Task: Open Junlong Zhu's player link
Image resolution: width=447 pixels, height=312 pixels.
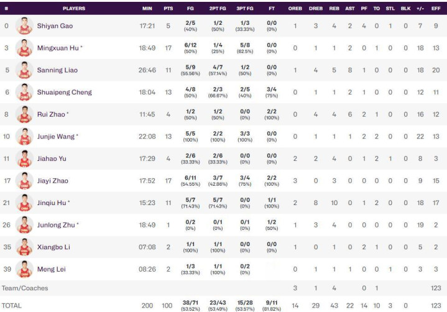Action: coord(56,225)
